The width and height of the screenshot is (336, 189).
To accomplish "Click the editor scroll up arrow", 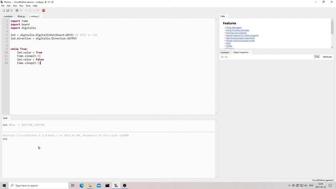I will [x=216, y=20].
